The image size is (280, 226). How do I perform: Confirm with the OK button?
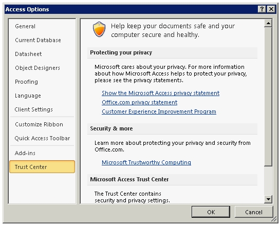tap(211, 212)
